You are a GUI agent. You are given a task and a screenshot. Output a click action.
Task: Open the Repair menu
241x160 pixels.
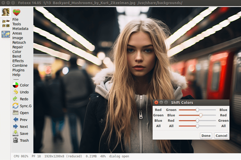point(18,47)
